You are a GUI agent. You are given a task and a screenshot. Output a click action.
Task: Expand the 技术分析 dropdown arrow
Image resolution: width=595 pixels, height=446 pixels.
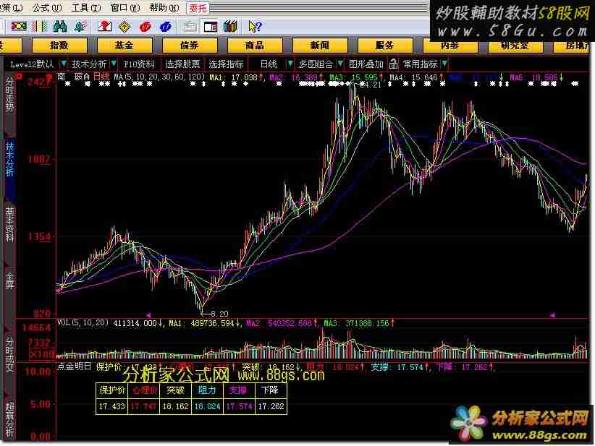pyautogui.click(x=113, y=64)
